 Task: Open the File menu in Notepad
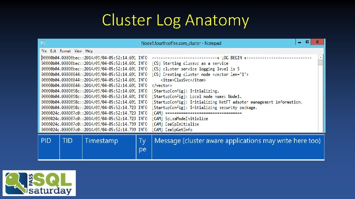(x=44, y=51)
